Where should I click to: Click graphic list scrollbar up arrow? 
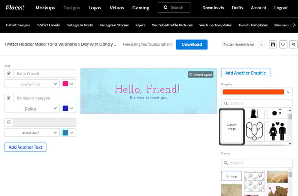[x=290, y=110]
